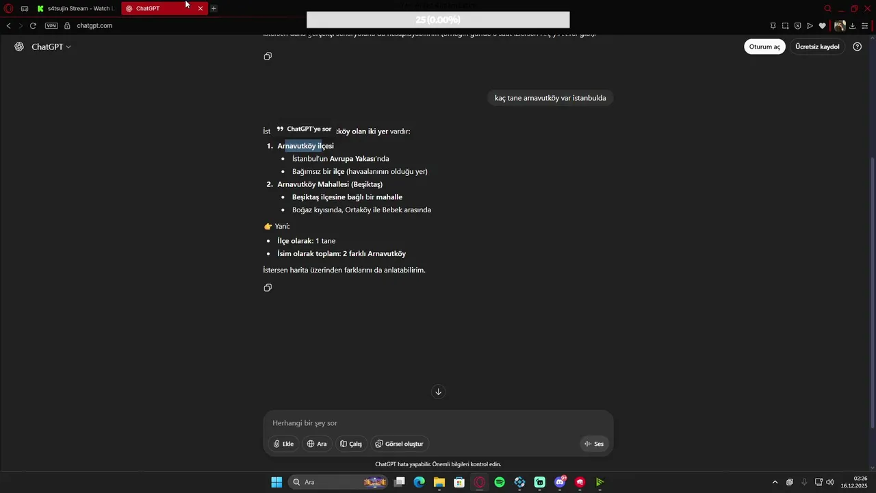Reload the current page
The width and height of the screenshot is (876, 493).
(x=33, y=25)
